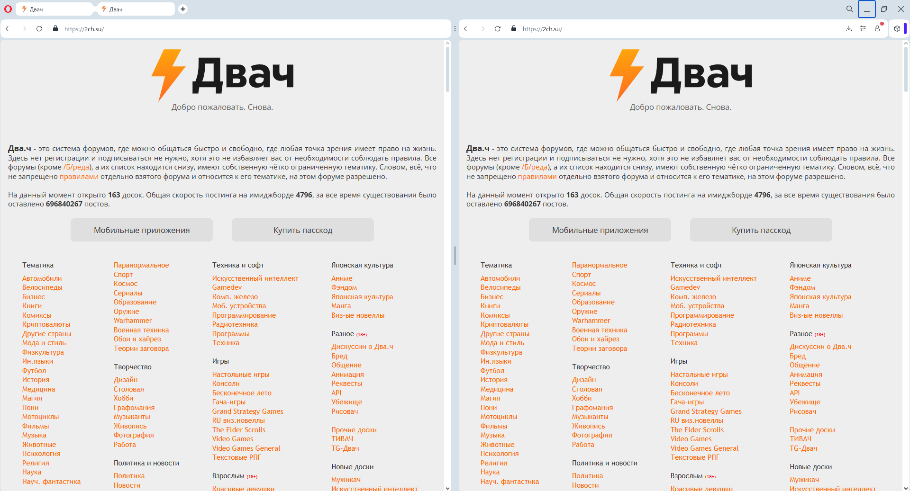Switch to the second Двач tab
910x491 pixels.
tap(136, 9)
